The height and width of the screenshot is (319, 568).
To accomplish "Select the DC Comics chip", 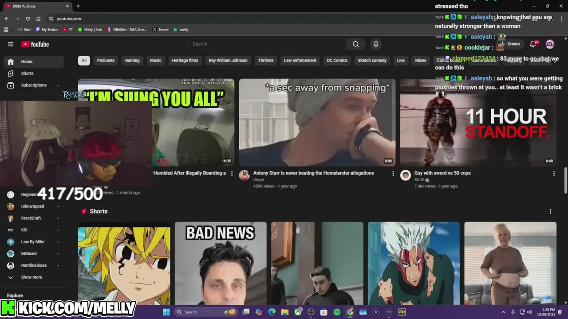I will click(x=337, y=60).
